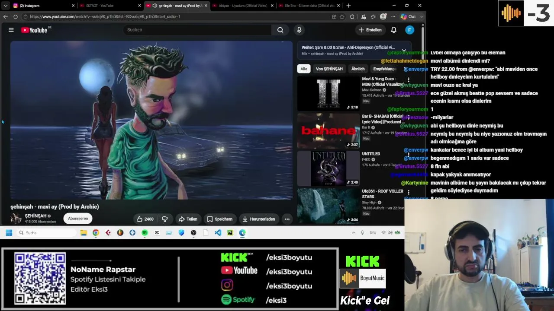Play the UNTITLED F4KO thumbnail

tap(329, 168)
